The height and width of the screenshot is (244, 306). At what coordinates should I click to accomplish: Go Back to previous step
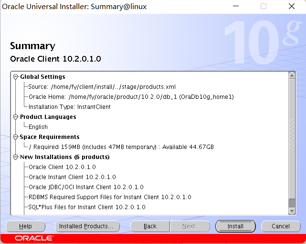coord(150,226)
